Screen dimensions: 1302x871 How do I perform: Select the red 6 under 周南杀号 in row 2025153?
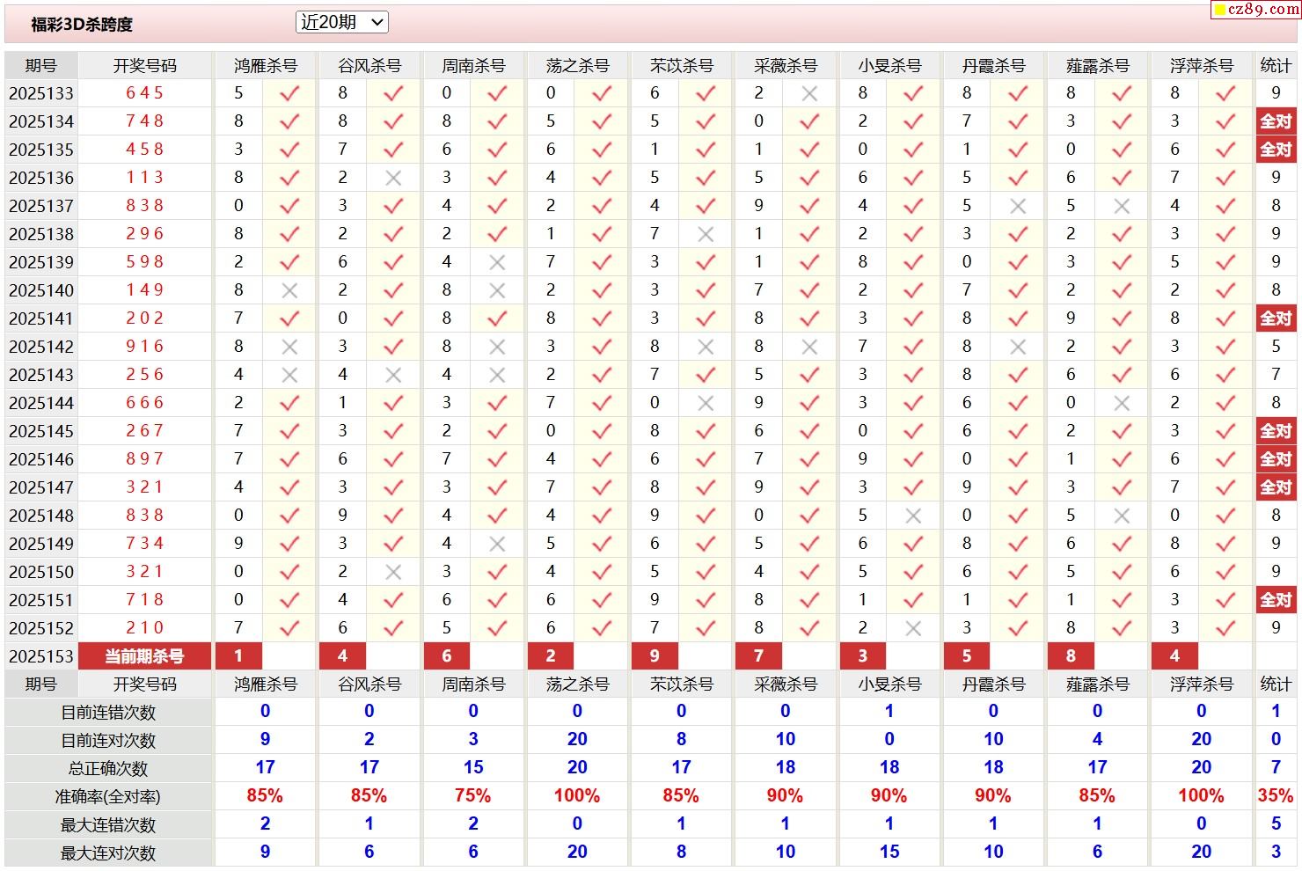pyautogui.click(x=446, y=656)
